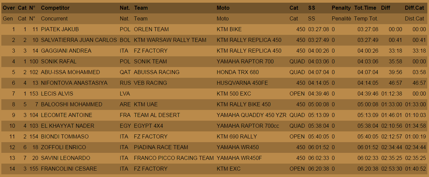Select the YAMAHA QUADDY 450 YZR cell
This screenshot has width=429, height=177.
click(252, 115)
